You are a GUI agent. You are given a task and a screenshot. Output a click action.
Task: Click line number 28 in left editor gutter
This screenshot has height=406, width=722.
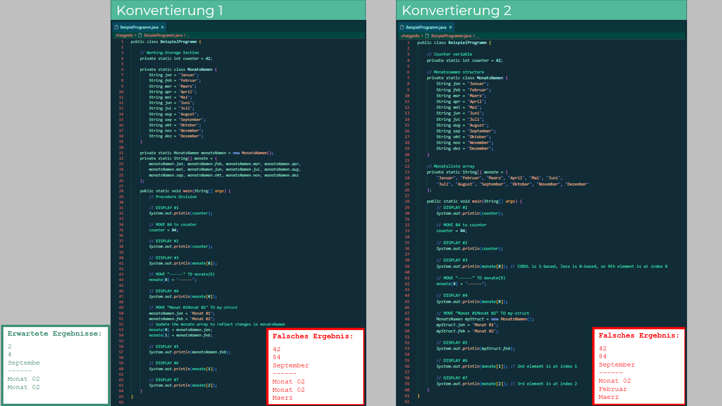121,191
